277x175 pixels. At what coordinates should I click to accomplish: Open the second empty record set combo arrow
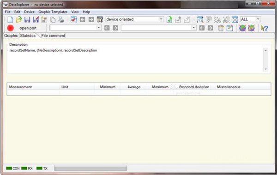(x=193, y=28)
